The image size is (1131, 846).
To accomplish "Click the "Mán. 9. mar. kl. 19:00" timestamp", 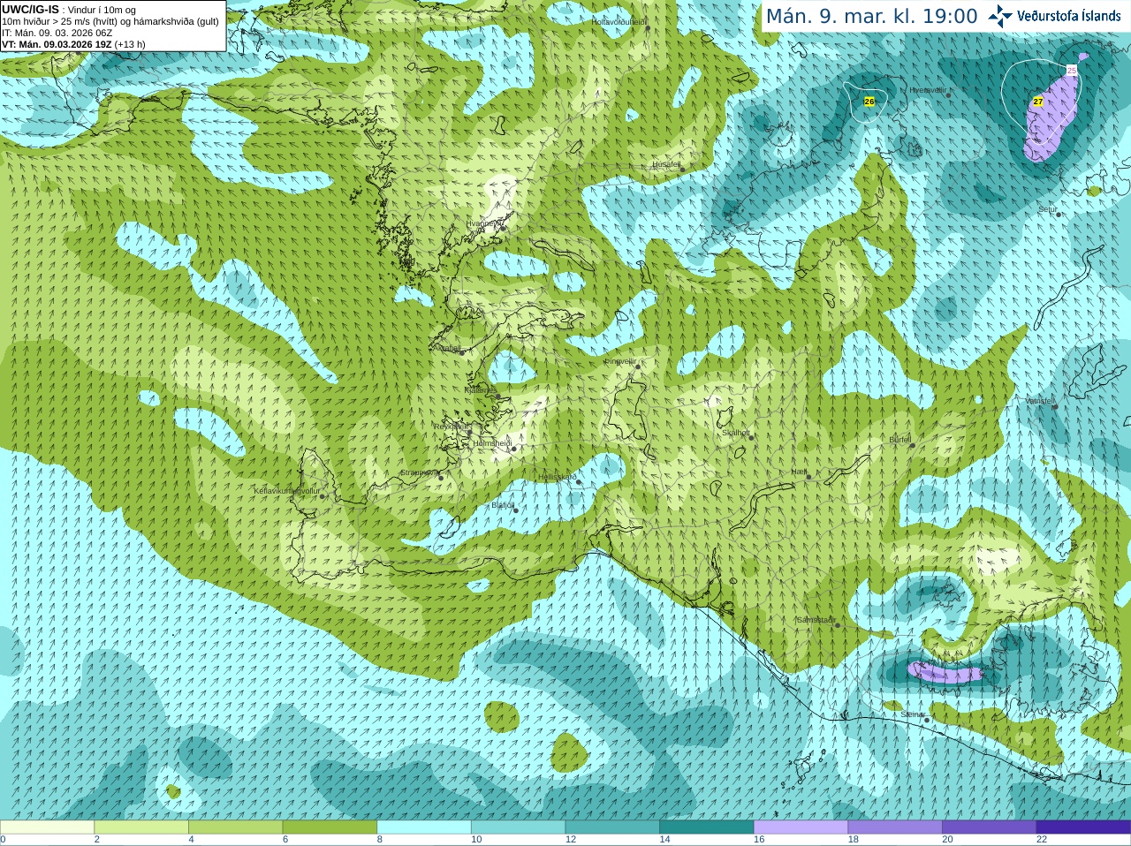I will [871, 16].
